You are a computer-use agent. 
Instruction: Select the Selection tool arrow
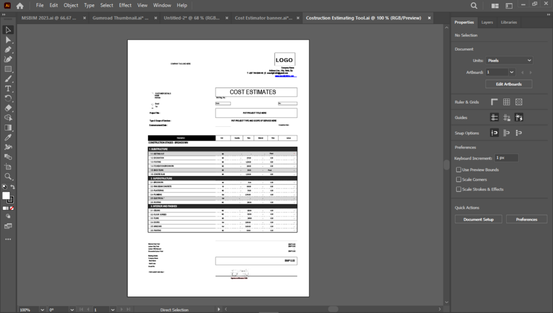(x=8, y=30)
